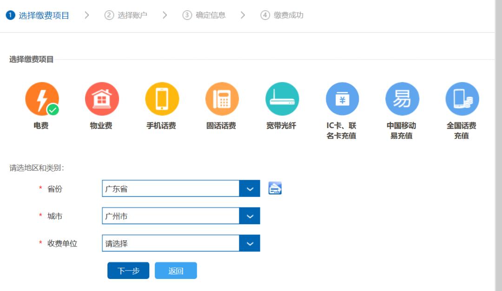Select the 物业费 property fee icon
This screenshot has height=291, width=502.
(x=102, y=98)
